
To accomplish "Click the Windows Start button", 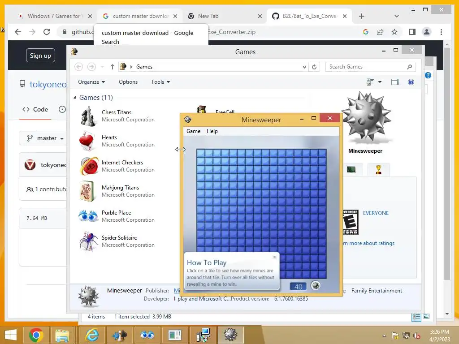I will click(11, 335).
